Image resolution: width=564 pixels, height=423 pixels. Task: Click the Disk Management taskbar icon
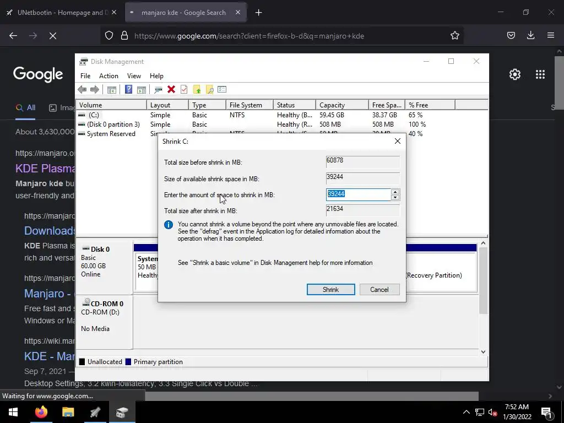(x=122, y=412)
